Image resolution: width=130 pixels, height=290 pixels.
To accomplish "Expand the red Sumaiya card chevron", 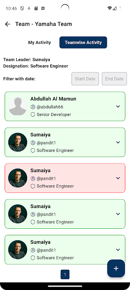I will 118,178.
